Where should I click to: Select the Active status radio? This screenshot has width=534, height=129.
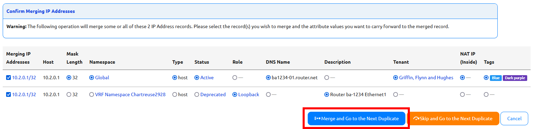point(197,78)
